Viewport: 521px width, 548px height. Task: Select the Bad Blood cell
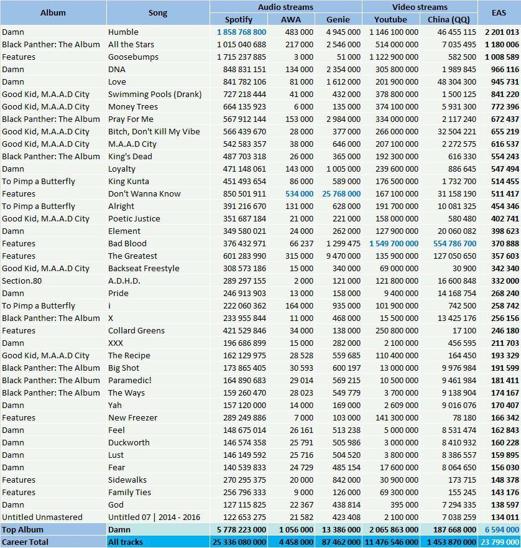point(158,244)
